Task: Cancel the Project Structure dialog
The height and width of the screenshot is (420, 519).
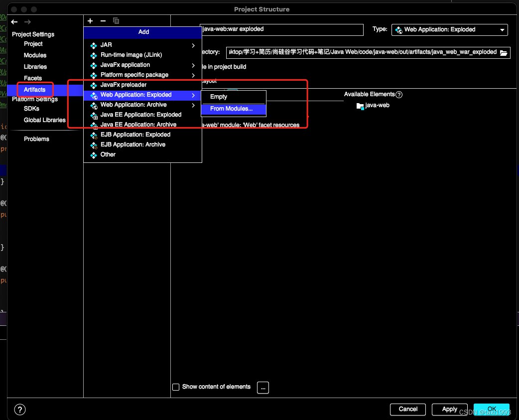Action: point(407,409)
